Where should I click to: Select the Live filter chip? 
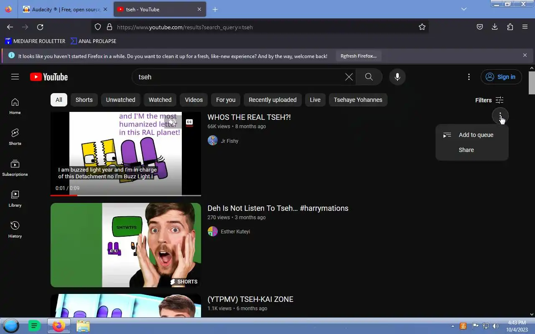point(315,100)
